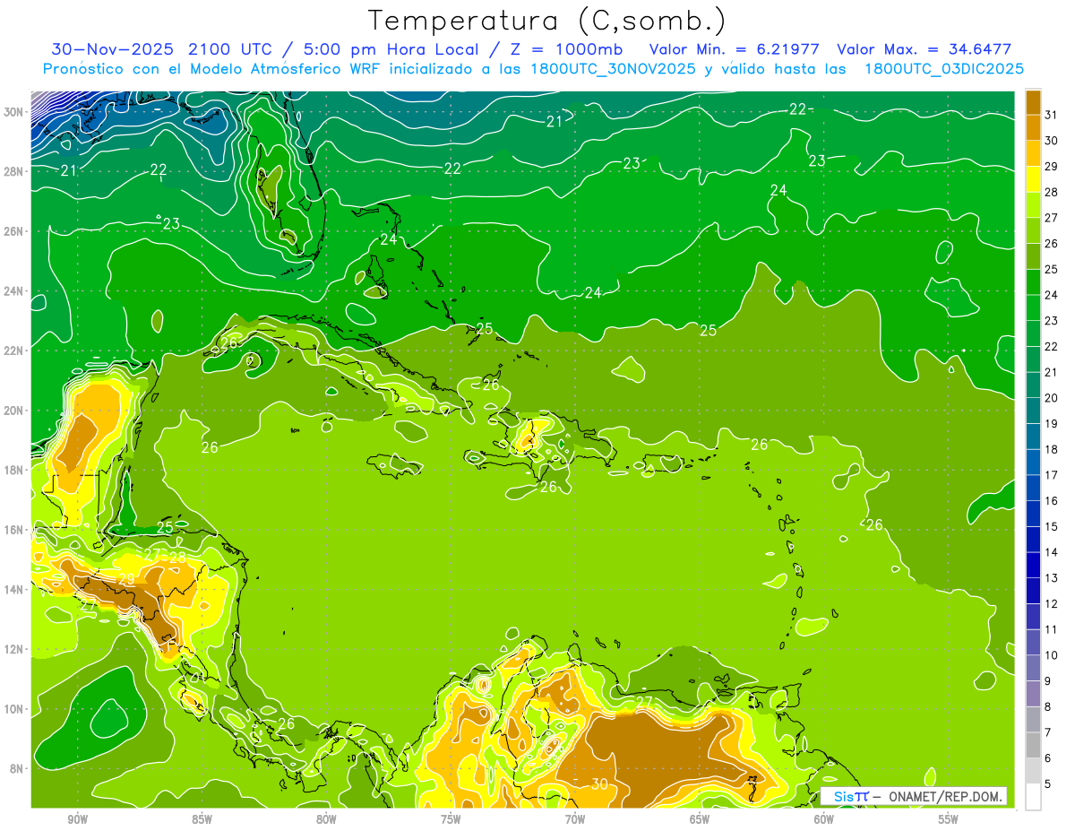The image size is (1075, 831).
Task: Click the teal color scale swatch between 19 and 20
Action: (1033, 411)
